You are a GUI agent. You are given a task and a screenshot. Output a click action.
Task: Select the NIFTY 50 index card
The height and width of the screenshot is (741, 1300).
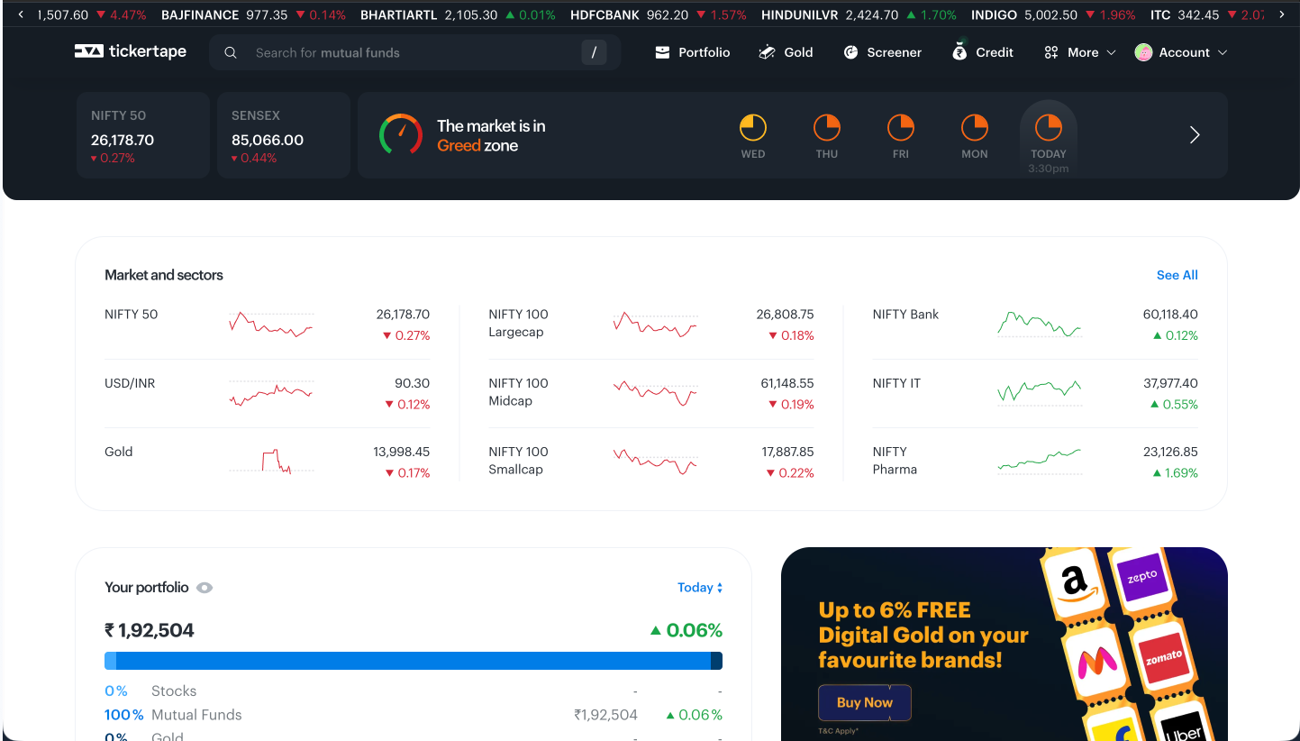[142, 135]
